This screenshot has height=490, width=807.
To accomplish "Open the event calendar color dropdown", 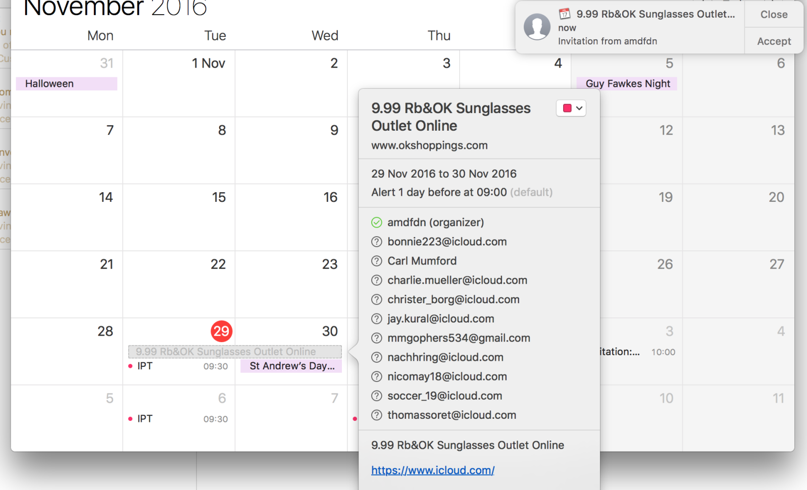I will (571, 108).
